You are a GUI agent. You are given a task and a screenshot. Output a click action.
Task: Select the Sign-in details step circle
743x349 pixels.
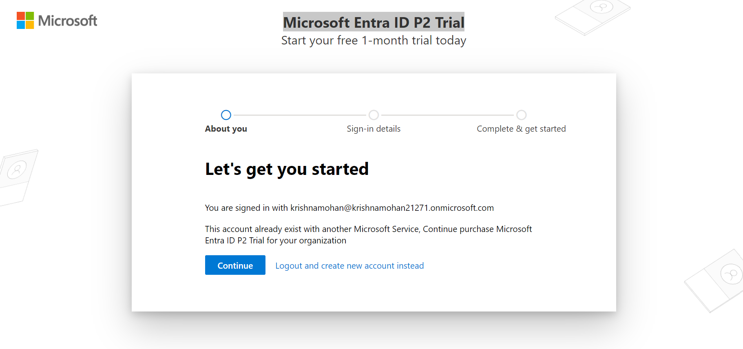(x=374, y=115)
